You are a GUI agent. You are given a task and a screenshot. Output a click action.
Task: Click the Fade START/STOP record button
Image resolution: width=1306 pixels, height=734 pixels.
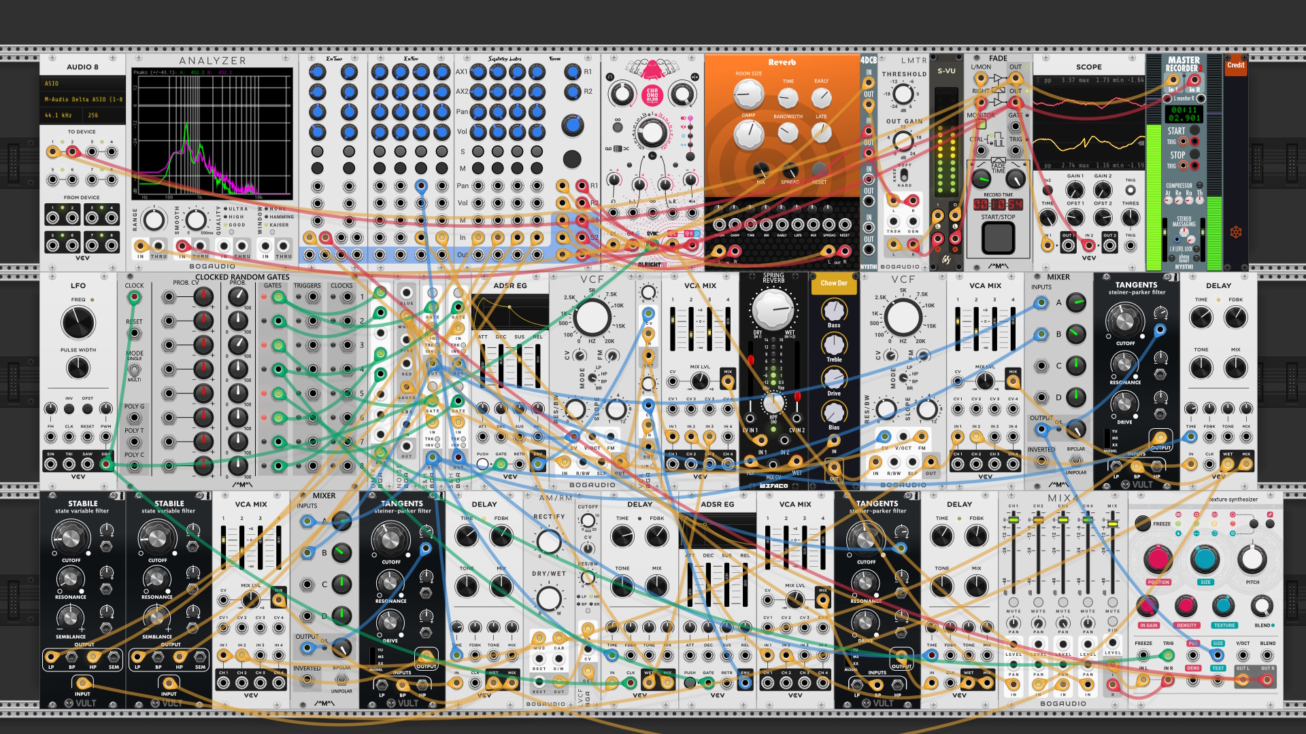click(x=998, y=238)
